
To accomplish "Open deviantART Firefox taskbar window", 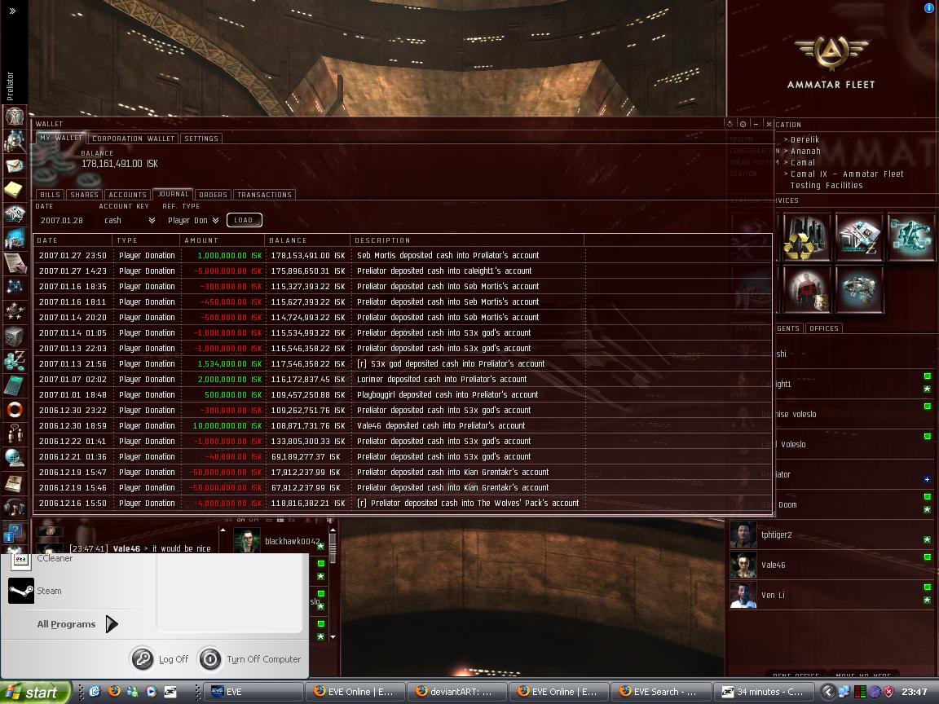I will coord(457,692).
